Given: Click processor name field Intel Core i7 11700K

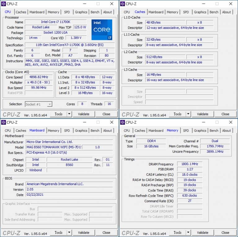Looking at the screenshot, I should pos(56,22).
